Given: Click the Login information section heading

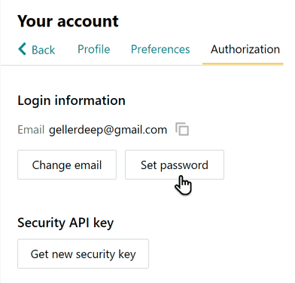Looking at the screenshot, I should pos(71,100).
